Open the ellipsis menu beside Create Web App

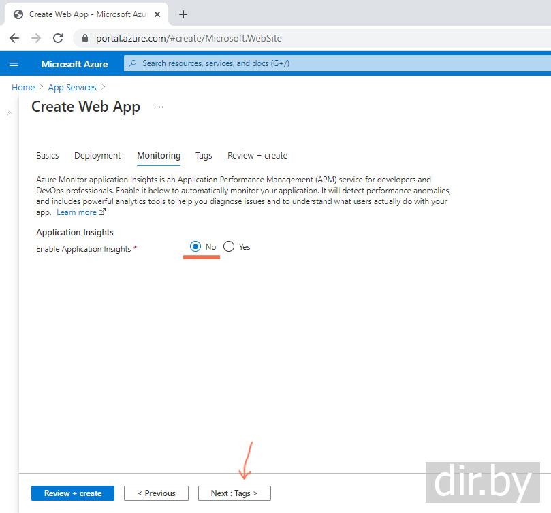tap(159, 107)
